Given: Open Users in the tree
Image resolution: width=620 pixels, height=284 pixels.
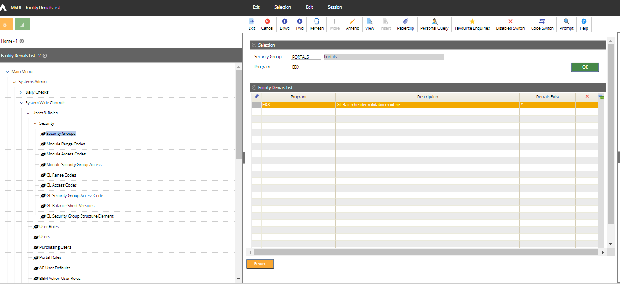Looking at the screenshot, I should point(44,237).
